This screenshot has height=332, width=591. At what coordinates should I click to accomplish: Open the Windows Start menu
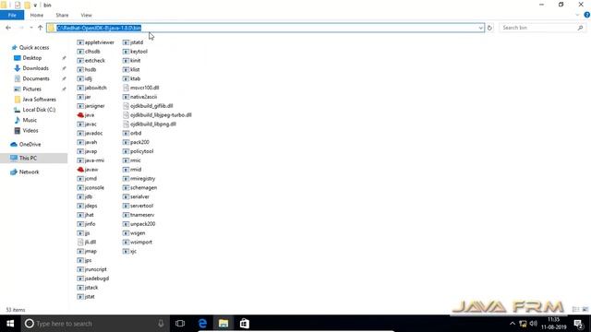coord(10,324)
